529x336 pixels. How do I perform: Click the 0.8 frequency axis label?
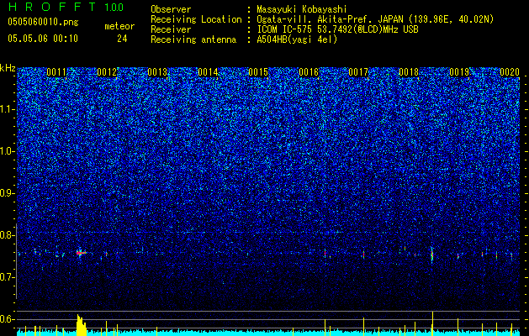point(7,235)
